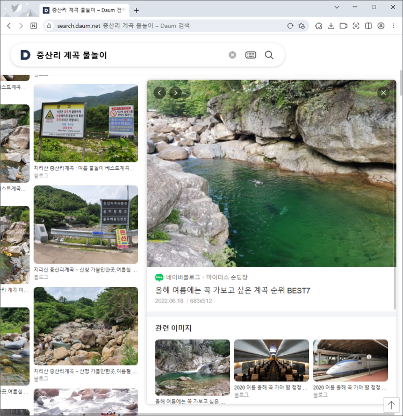This screenshot has height=416, width=403.
Task: Clear the search query text
Action: pos(233,55)
